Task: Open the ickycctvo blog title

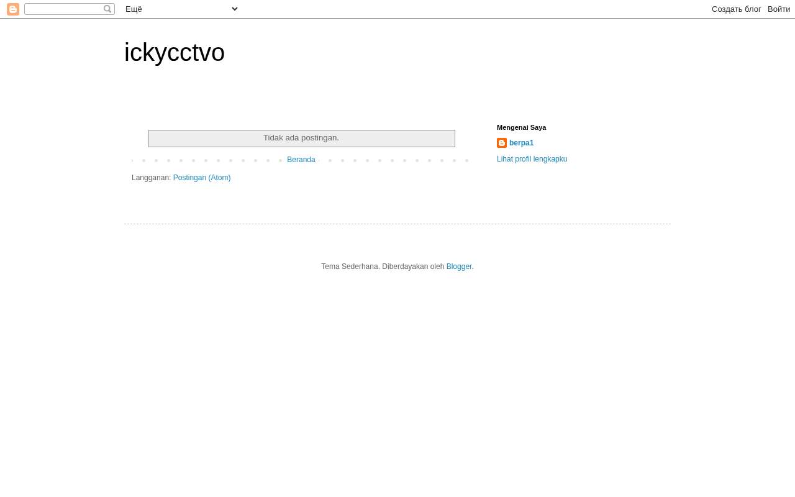Action: click(x=175, y=52)
